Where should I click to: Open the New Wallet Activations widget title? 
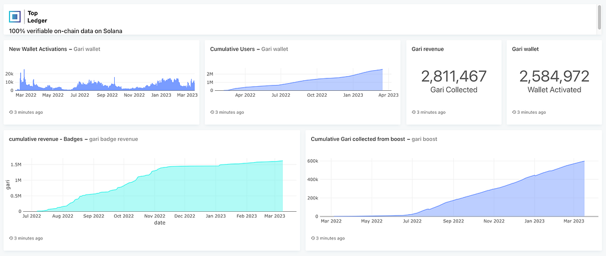pyautogui.click(x=38, y=50)
